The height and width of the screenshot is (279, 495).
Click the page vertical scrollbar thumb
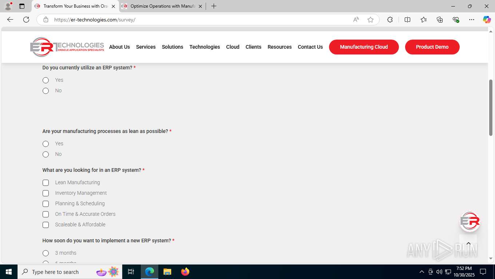click(x=491, y=108)
